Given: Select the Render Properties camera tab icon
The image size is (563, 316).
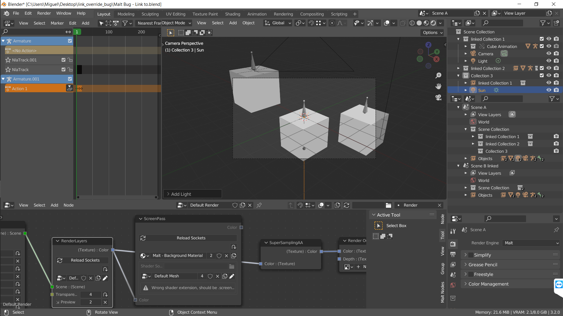Looking at the screenshot, I should (453, 244).
